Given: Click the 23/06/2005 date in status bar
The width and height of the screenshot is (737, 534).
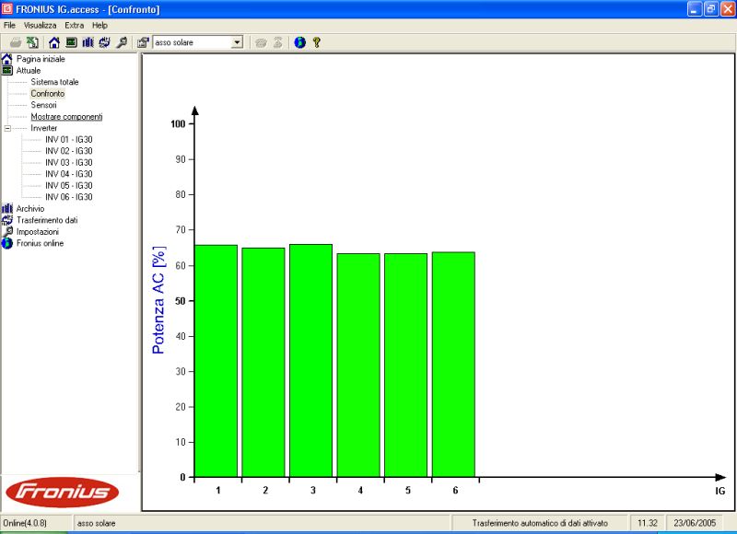Looking at the screenshot, I should pyautogui.click(x=695, y=523).
